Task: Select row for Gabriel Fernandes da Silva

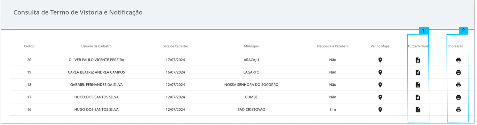Action: coord(238,85)
